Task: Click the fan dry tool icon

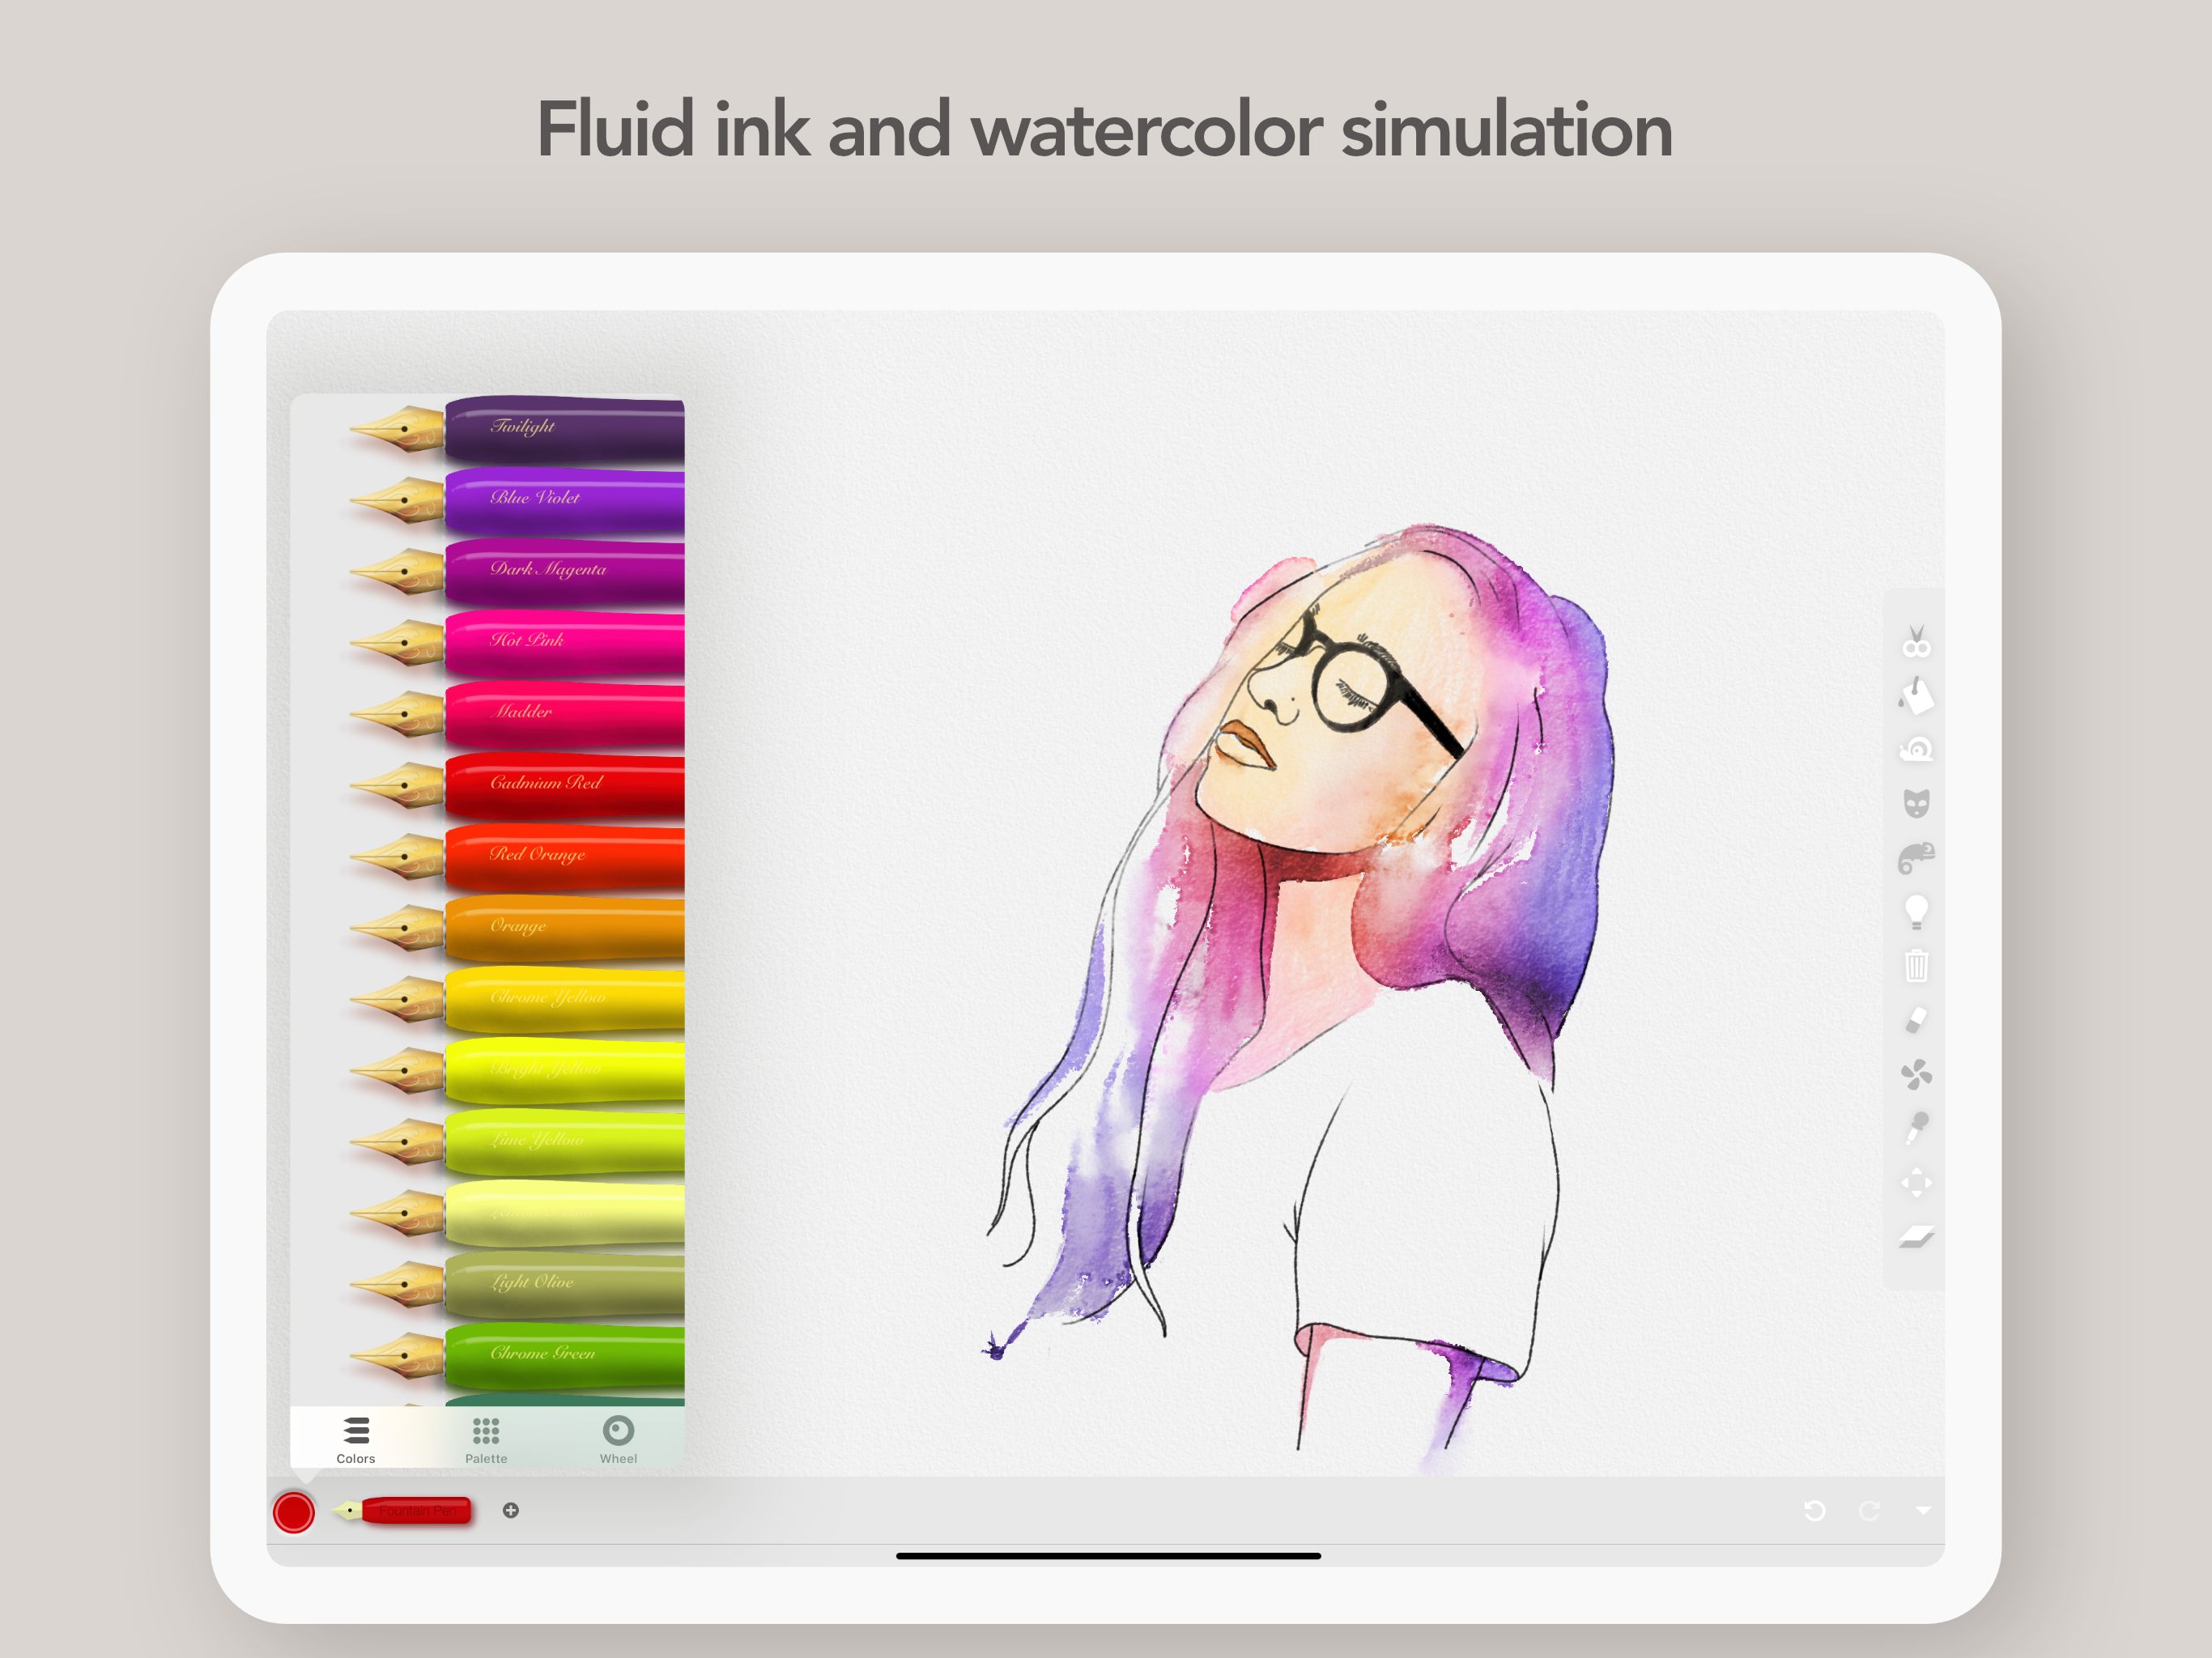Action: tap(1916, 1075)
